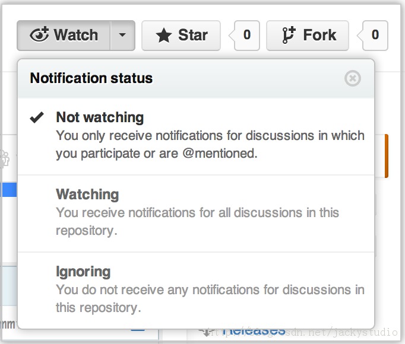
Task: Open the stargazers count next to Star
Action: (247, 36)
